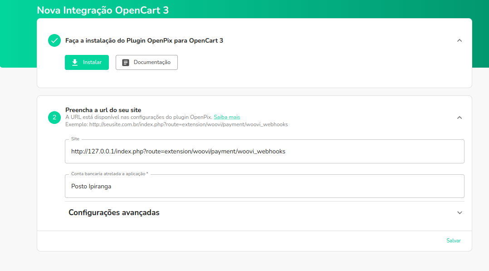Click the 'Faça a instalação do Plugin' heading

[144, 40]
